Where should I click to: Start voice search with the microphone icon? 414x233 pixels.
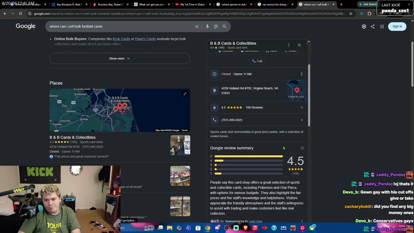[207, 27]
